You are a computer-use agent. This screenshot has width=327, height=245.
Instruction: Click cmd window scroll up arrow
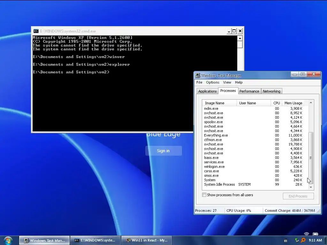(240, 38)
